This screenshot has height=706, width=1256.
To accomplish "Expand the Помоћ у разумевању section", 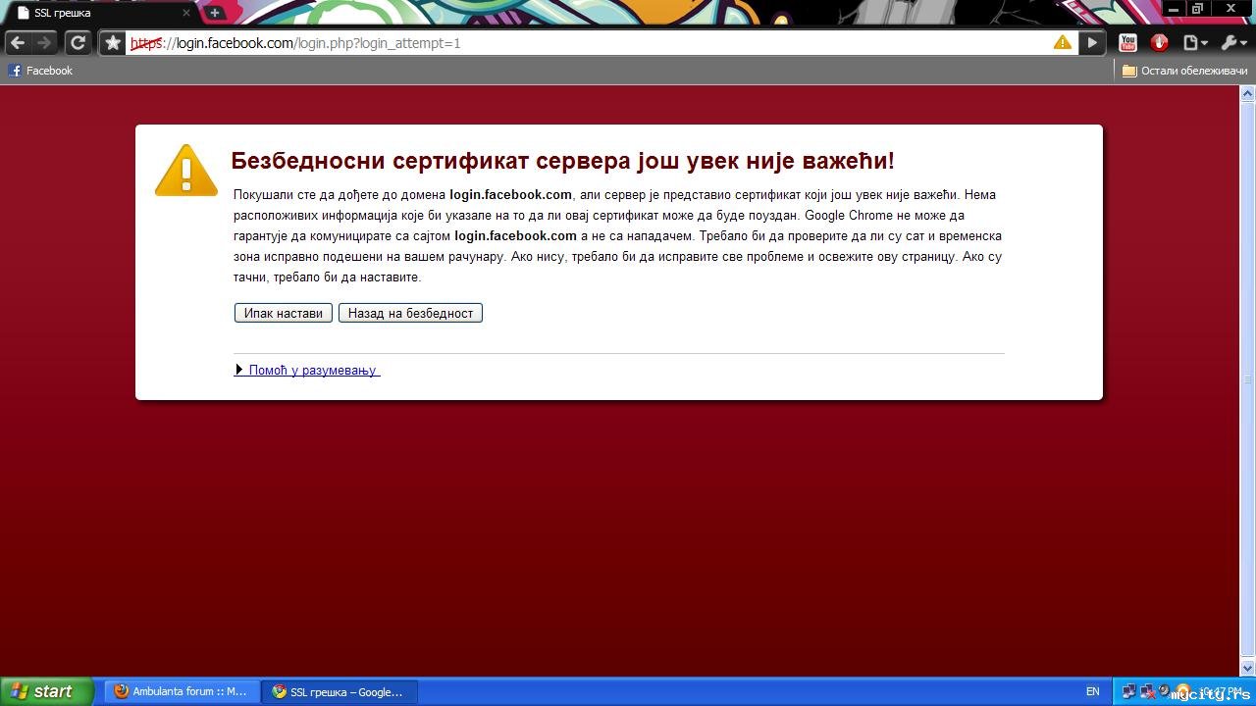I will [307, 370].
